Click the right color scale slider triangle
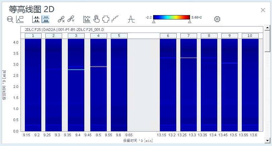The height and width of the screenshot is (146, 272). 190,21
